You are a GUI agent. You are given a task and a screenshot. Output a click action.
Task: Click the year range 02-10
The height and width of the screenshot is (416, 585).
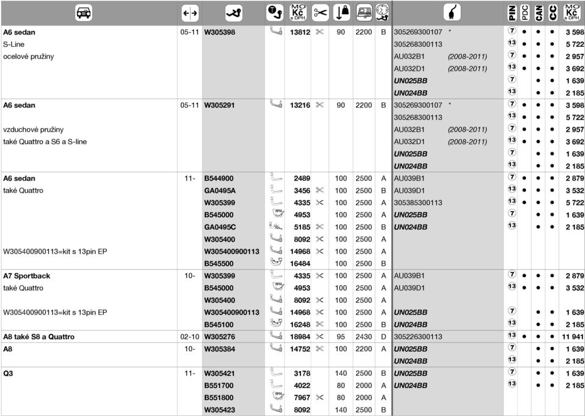[x=190, y=337]
